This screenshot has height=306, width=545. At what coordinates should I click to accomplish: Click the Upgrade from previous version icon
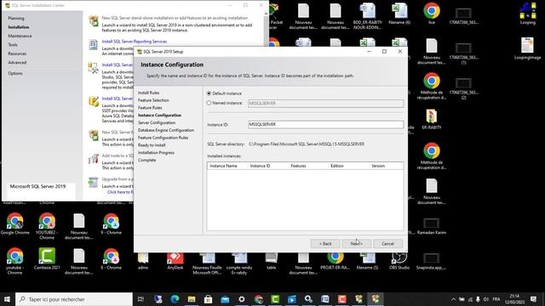click(93, 182)
